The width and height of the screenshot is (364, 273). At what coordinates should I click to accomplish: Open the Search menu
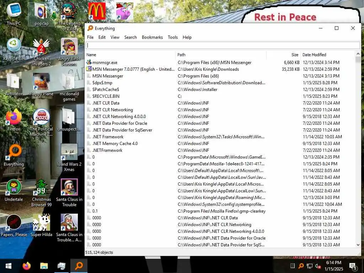coord(130,37)
